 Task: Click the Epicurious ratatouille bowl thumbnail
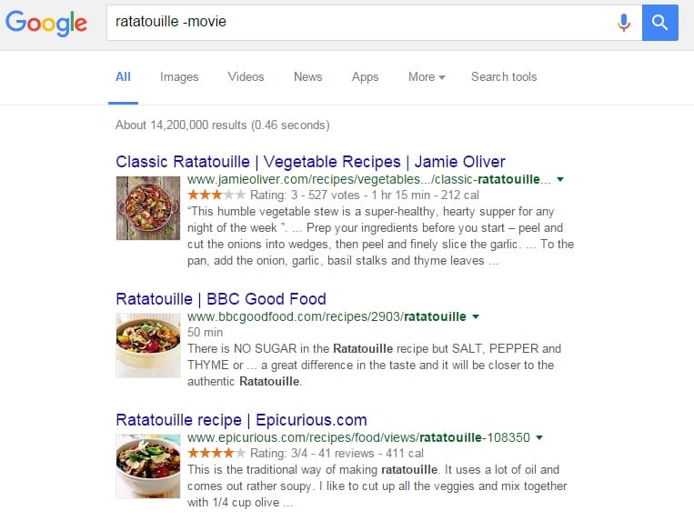point(148,466)
